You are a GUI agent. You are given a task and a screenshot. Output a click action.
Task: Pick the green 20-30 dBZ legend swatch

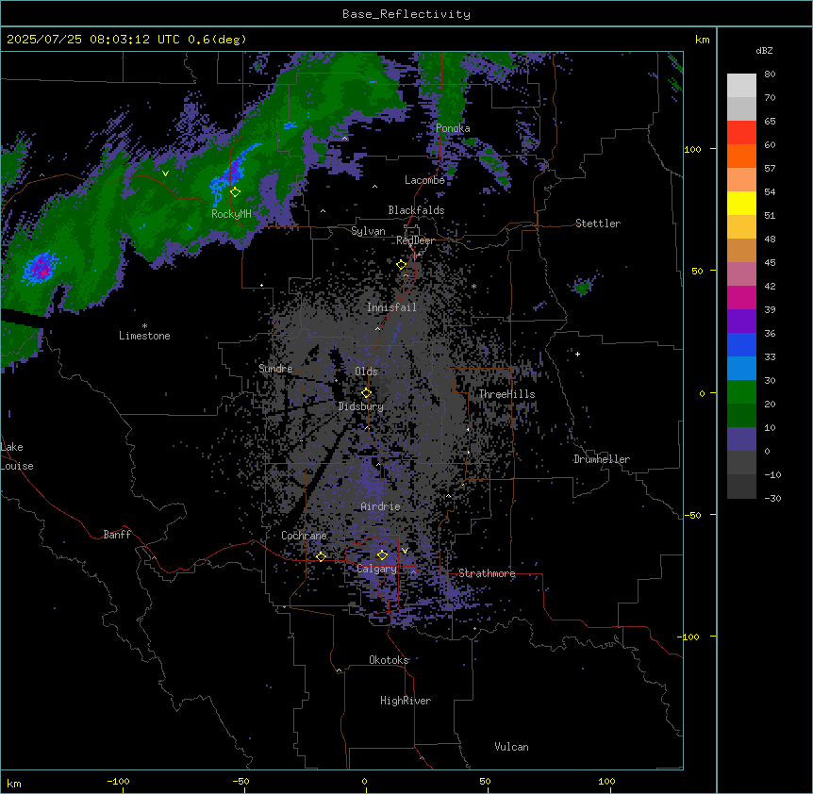[741, 392]
